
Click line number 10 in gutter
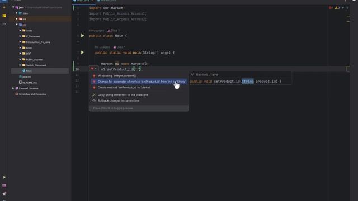[77, 69]
